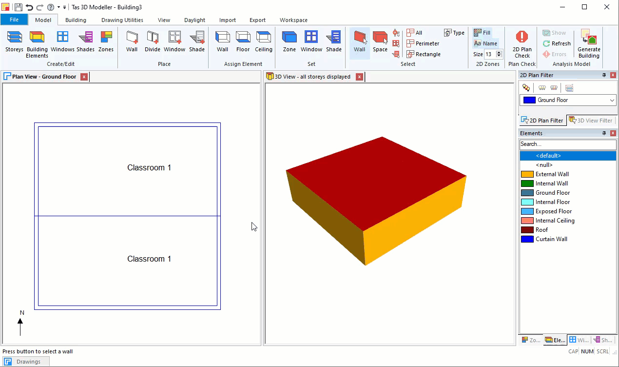
Task: Select the Place Window tool
Action: (174, 41)
